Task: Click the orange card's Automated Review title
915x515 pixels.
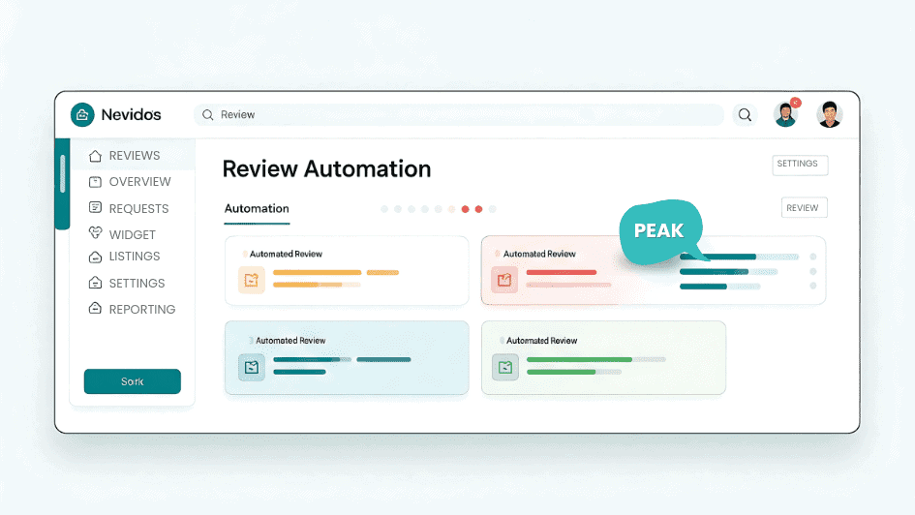Action: coord(286,255)
